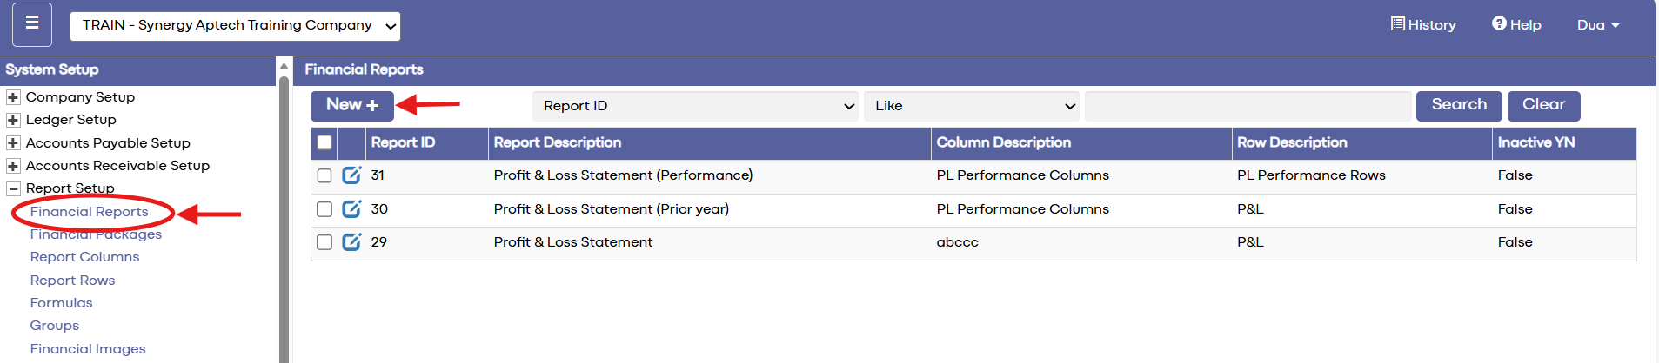Click the edit icon for report 31
1659x363 pixels.
[351, 175]
